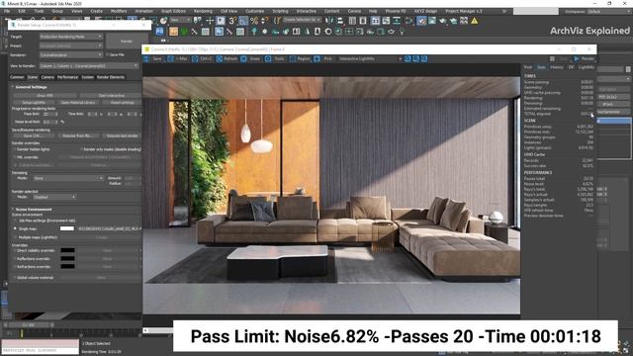This screenshot has width=633, height=356.
Task: Open Refractions override black color swatch
Action: point(67,266)
